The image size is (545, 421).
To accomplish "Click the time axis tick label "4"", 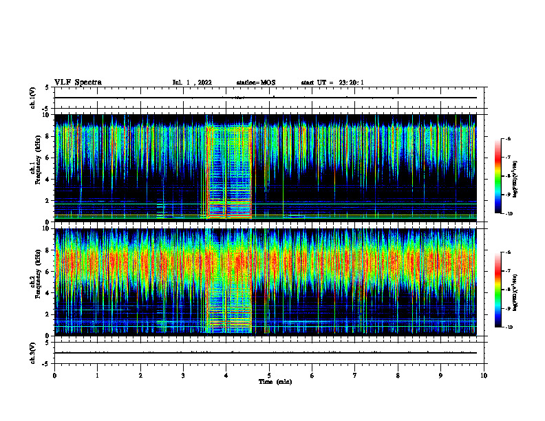I will coord(226,375).
